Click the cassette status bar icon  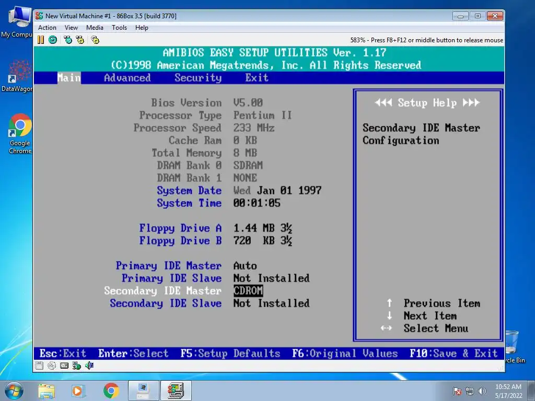64,365
